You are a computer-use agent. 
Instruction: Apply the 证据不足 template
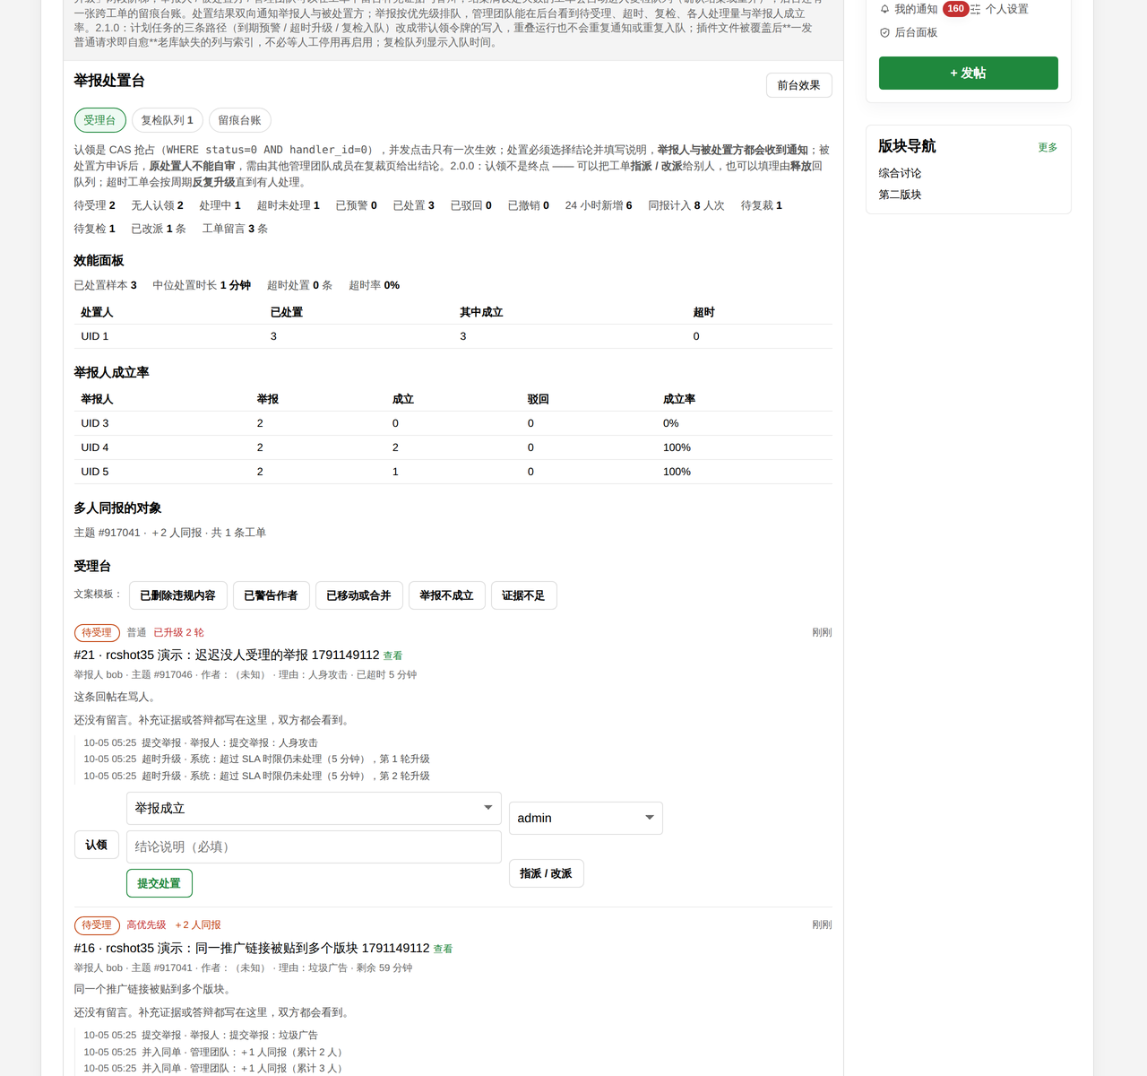pos(523,595)
